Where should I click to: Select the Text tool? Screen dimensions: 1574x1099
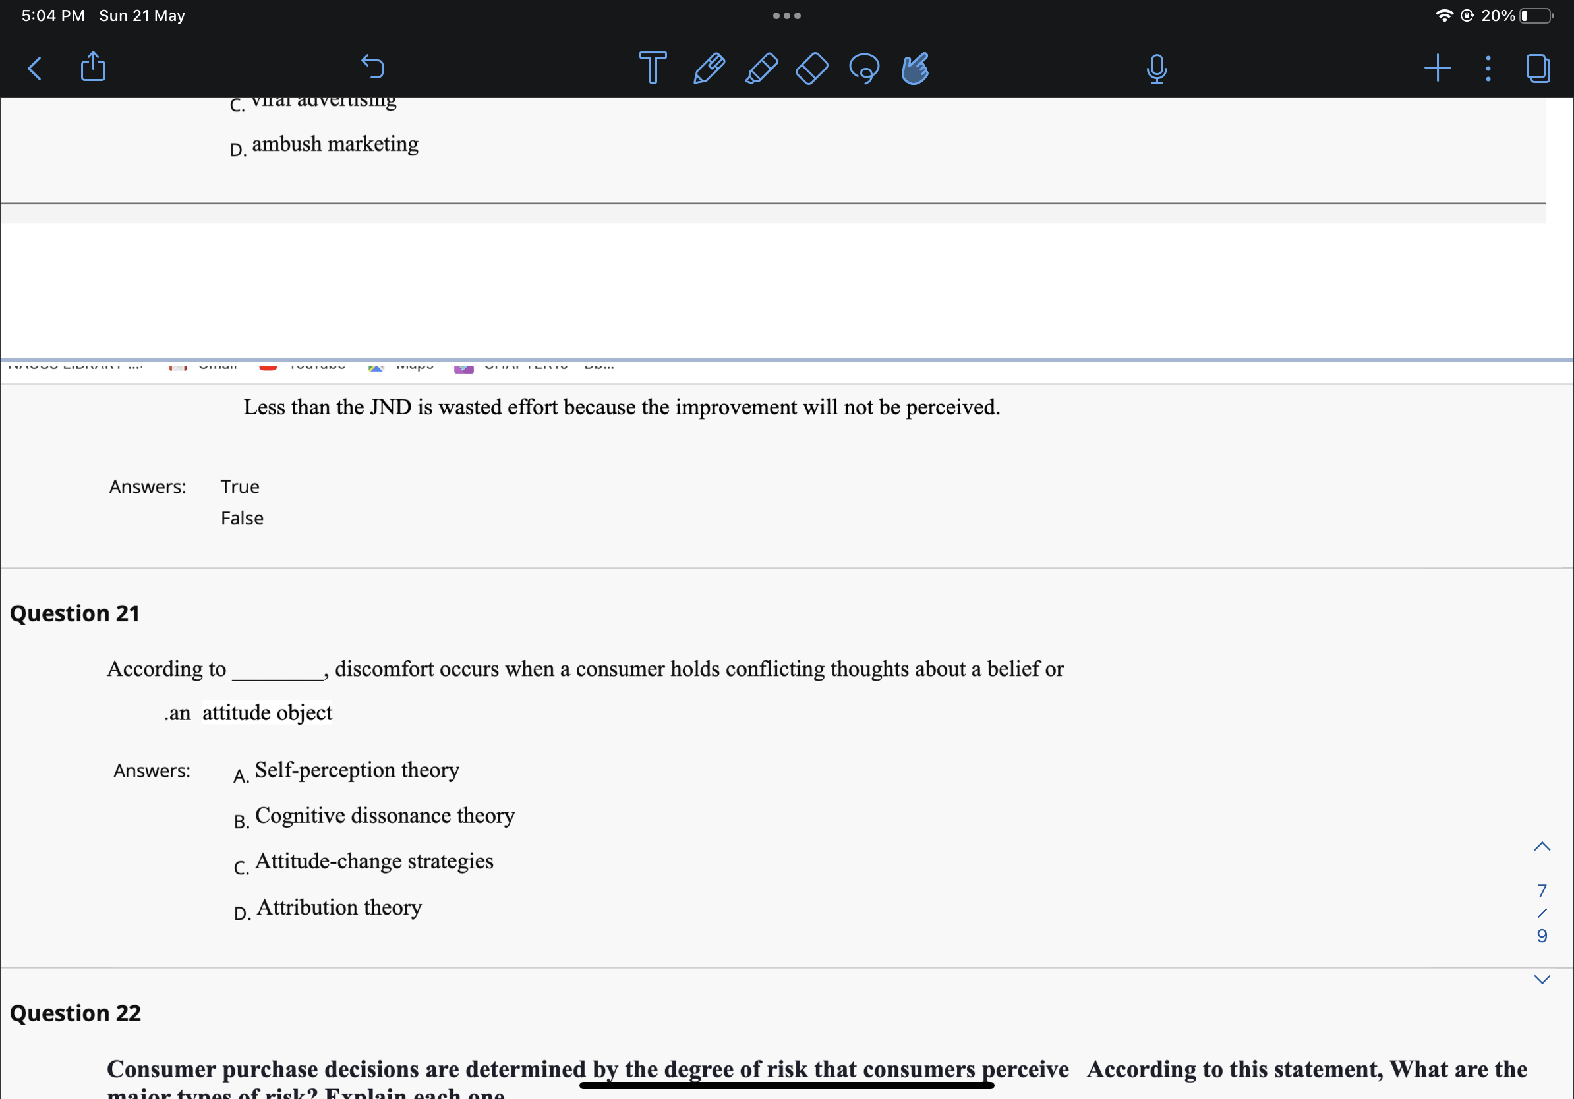coord(651,67)
